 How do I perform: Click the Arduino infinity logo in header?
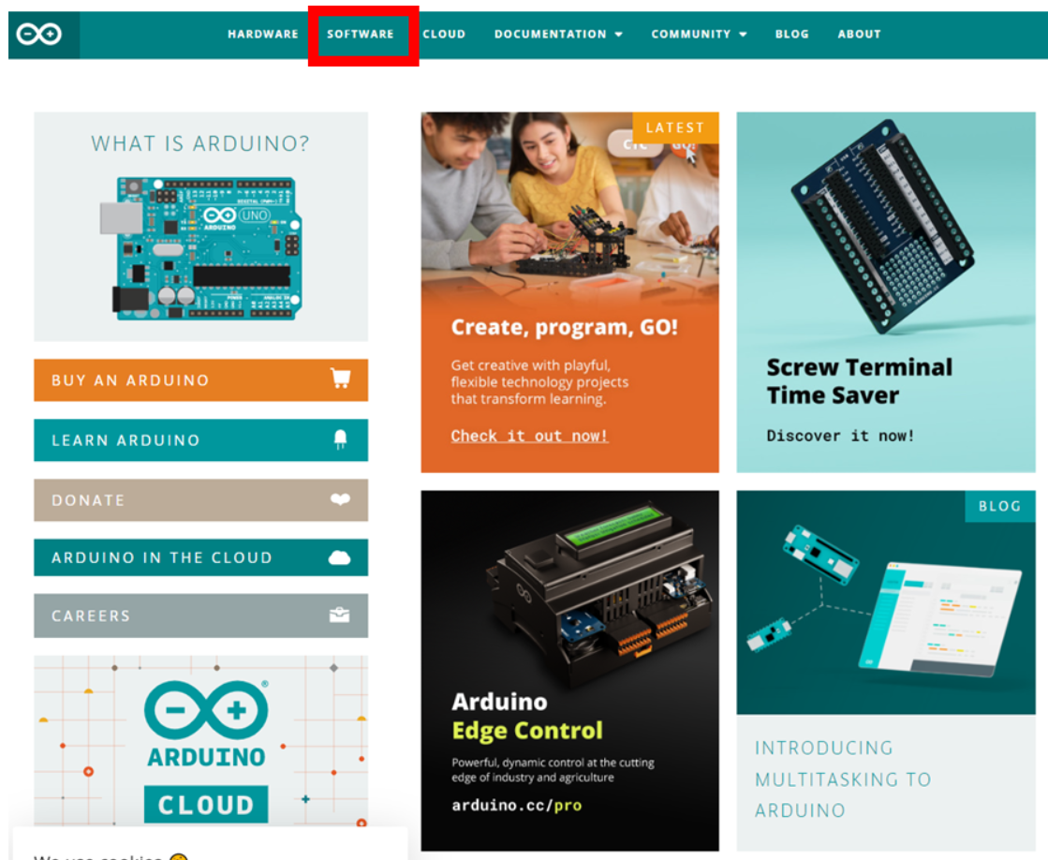click(38, 34)
